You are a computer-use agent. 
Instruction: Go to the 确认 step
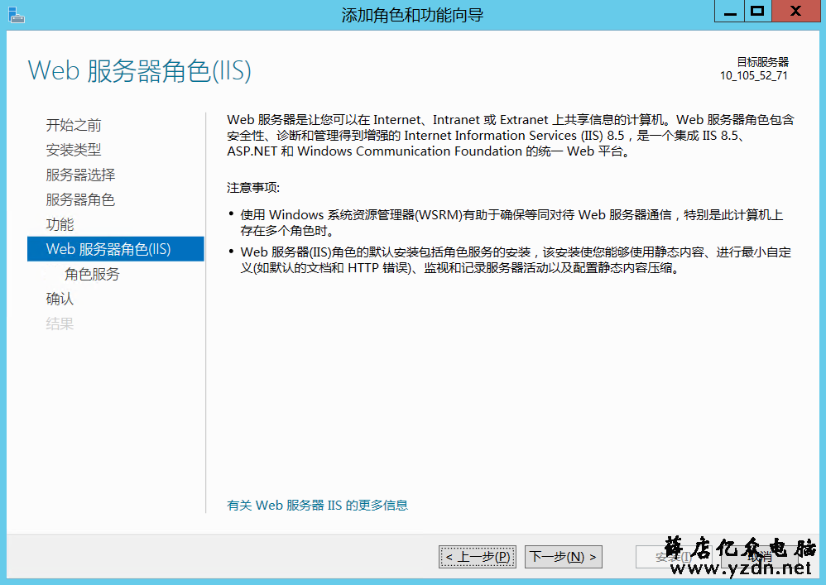(60, 299)
